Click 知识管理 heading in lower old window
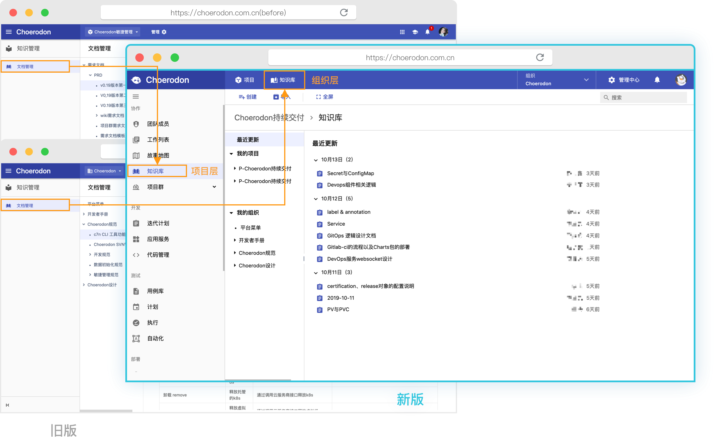The image size is (723, 437). pos(28,188)
